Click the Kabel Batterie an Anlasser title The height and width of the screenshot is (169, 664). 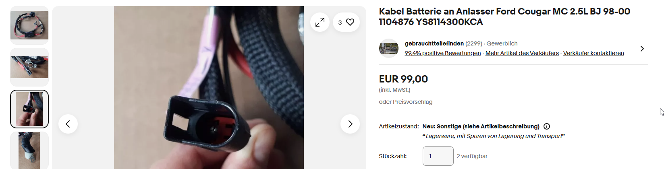[x=504, y=16]
